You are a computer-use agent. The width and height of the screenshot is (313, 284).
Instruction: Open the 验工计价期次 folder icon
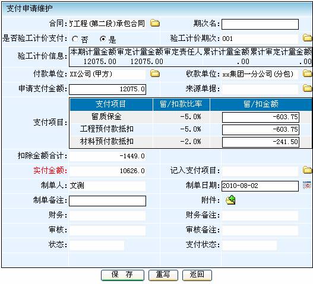[308, 37]
